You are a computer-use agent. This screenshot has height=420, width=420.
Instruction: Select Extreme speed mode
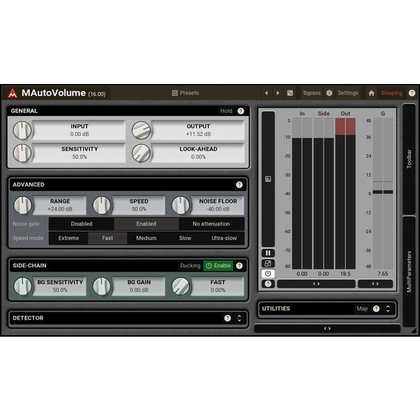(69, 238)
